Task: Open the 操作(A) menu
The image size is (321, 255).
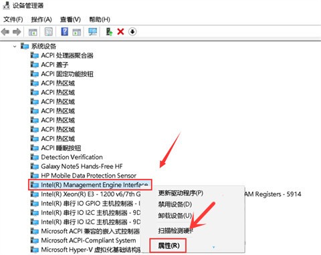Action: click(41, 19)
